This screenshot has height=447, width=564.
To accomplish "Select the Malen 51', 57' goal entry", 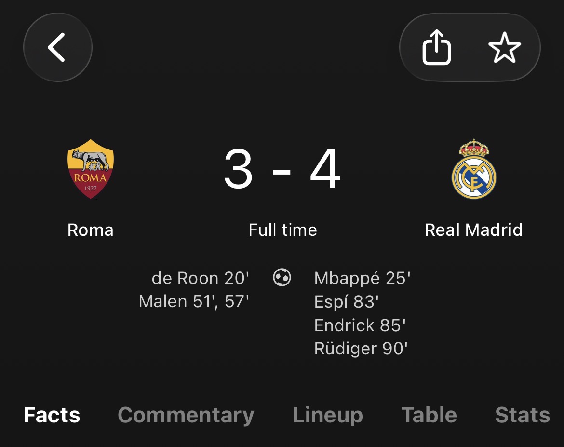I will [194, 301].
